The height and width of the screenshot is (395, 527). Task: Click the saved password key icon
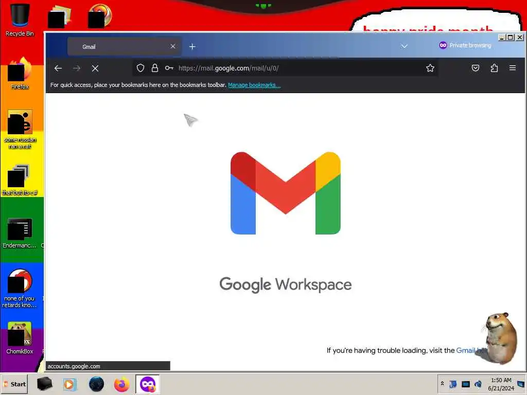point(169,68)
